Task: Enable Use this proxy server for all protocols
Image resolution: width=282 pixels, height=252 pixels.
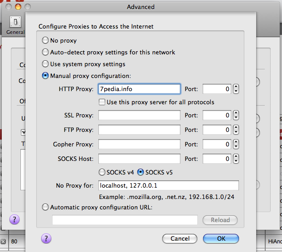Action: tap(102, 102)
